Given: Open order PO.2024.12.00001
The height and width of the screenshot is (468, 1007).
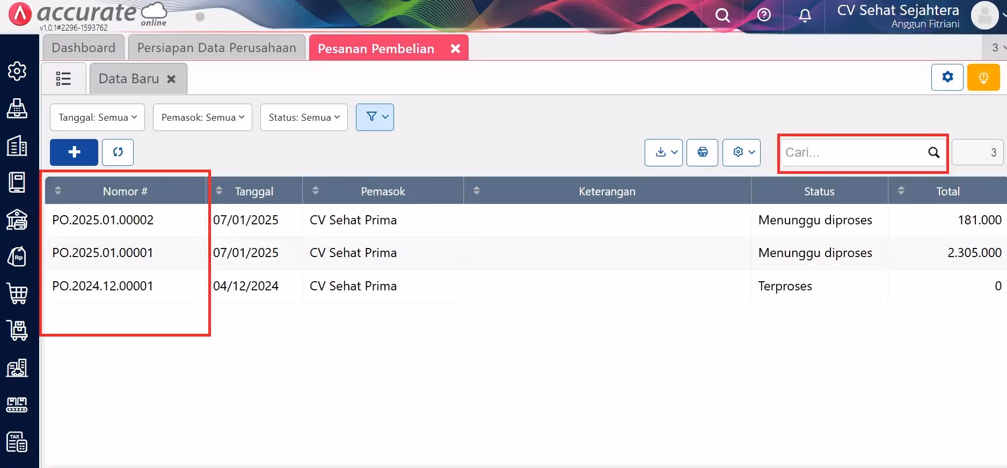Looking at the screenshot, I should pyautogui.click(x=103, y=286).
